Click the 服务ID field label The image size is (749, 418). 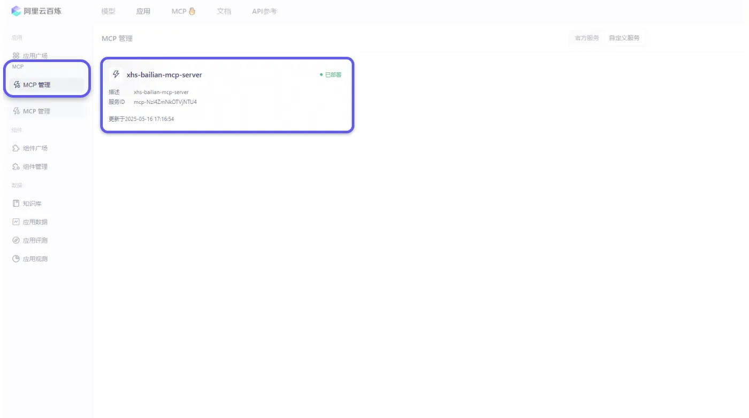click(117, 102)
